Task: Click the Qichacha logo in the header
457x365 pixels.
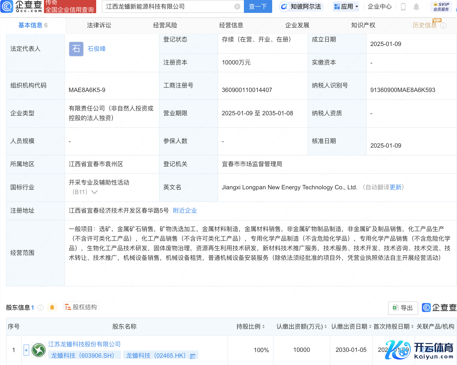Action: tap(22, 6)
